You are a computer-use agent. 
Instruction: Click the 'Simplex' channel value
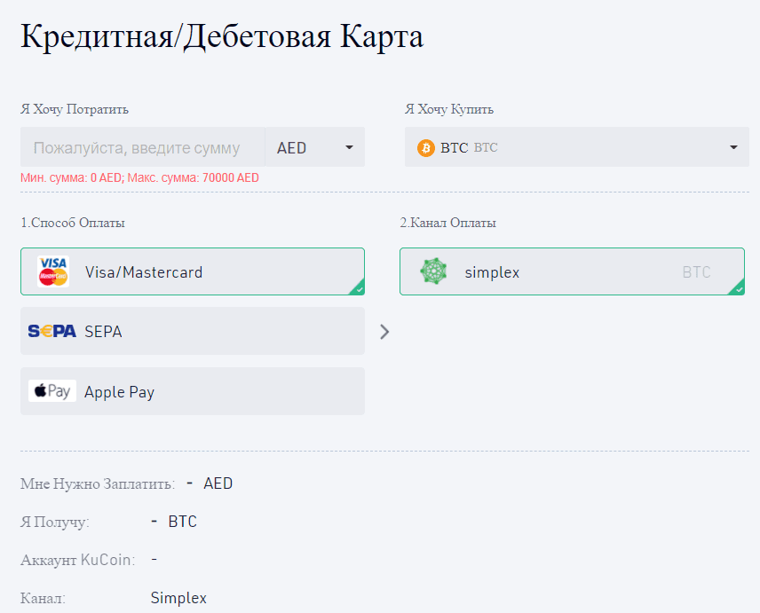(178, 598)
